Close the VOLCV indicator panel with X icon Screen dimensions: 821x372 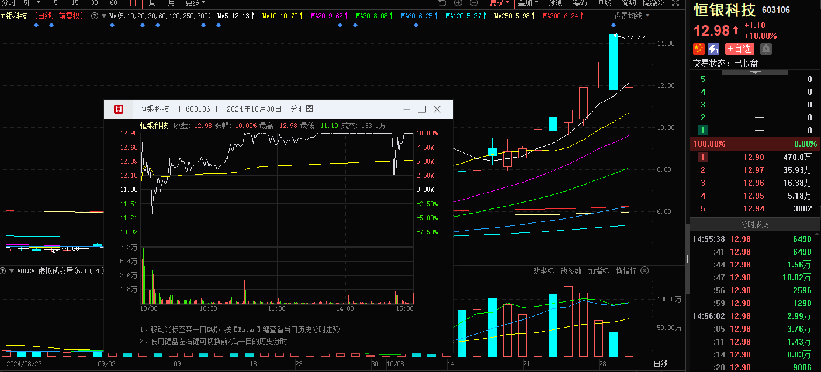[645, 271]
